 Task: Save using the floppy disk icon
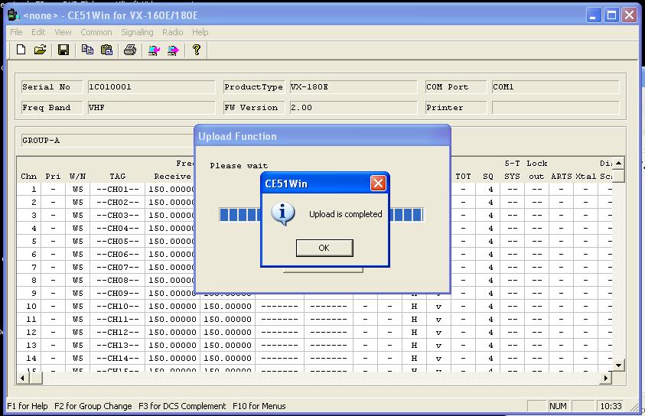click(64, 50)
